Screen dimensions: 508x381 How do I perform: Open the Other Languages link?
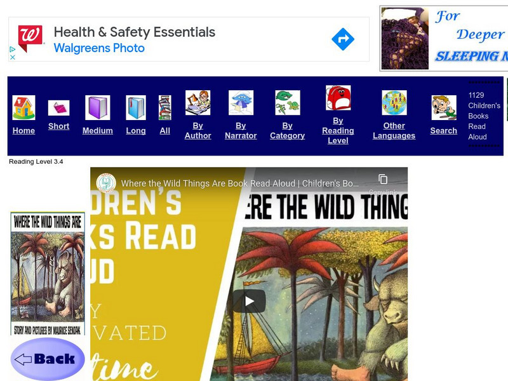[x=394, y=131]
